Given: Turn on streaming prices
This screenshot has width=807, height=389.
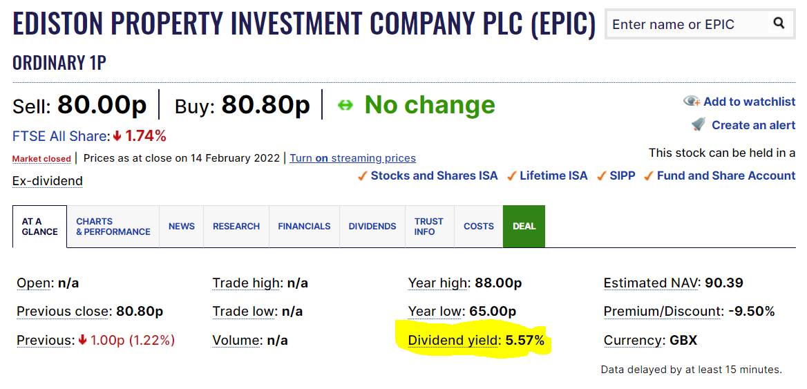Looking at the screenshot, I should [x=352, y=158].
